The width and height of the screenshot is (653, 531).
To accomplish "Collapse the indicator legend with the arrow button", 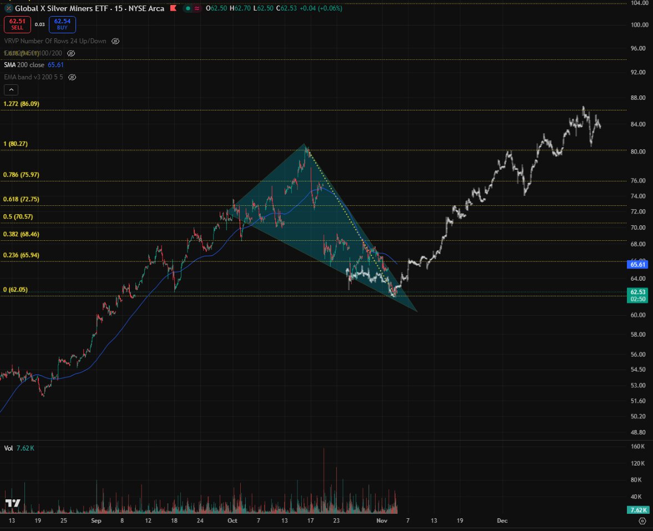I will 11,89.
